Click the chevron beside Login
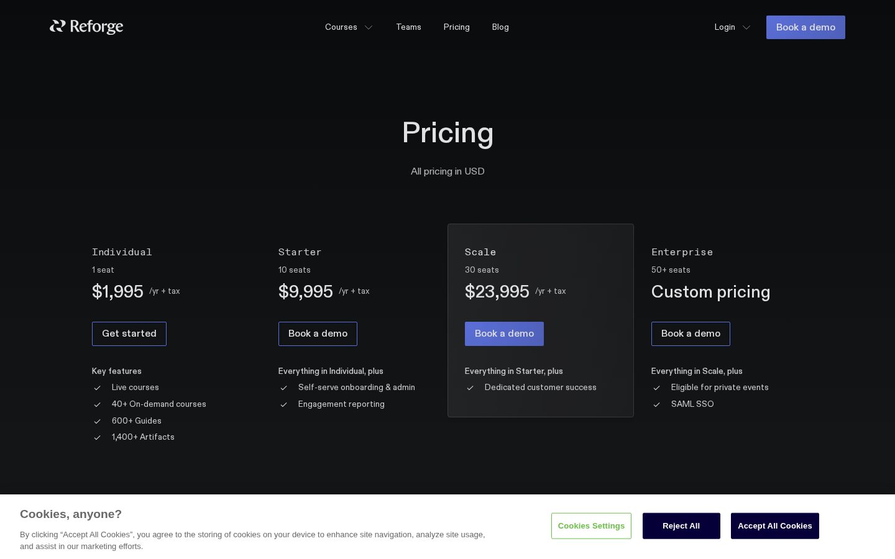Image resolution: width=895 pixels, height=559 pixels. (x=746, y=27)
